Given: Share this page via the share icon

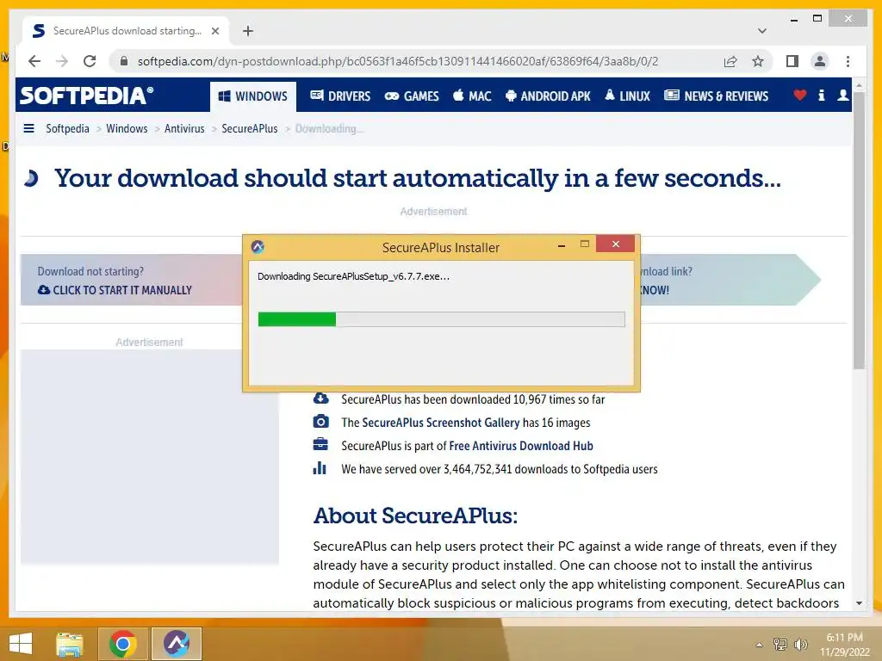Looking at the screenshot, I should pyautogui.click(x=730, y=61).
